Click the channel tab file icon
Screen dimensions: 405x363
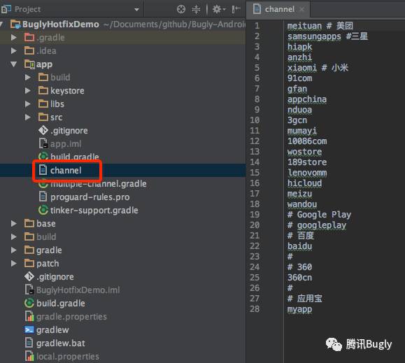257,9
